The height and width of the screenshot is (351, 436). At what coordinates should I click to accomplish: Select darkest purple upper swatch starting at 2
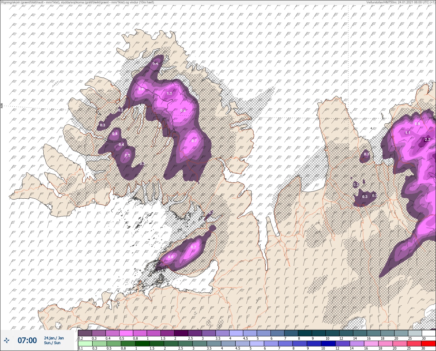pyautogui.click(x=181, y=333)
